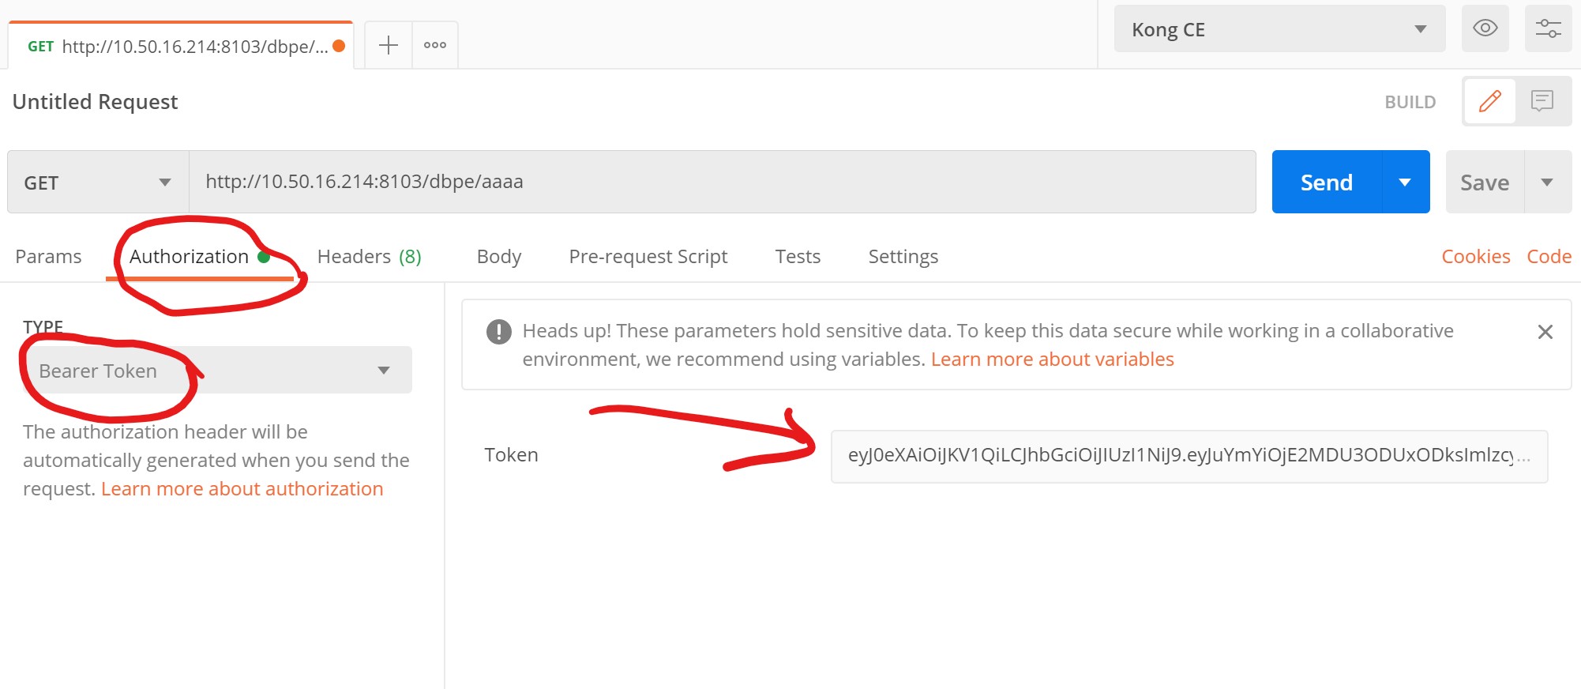The image size is (1581, 689).
Task: Open the comments icon
Action: point(1542,101)
